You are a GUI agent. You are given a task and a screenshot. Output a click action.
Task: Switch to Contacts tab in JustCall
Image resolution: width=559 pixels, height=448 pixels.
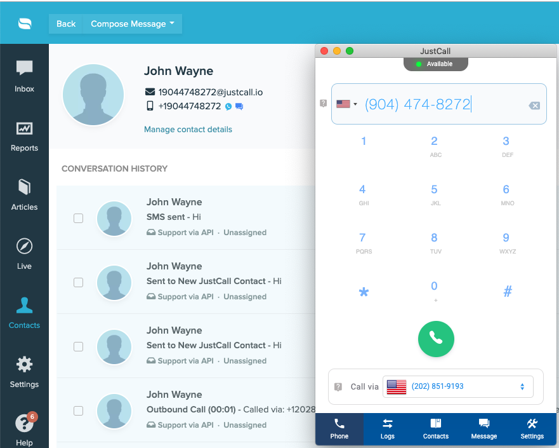point(436,429)
